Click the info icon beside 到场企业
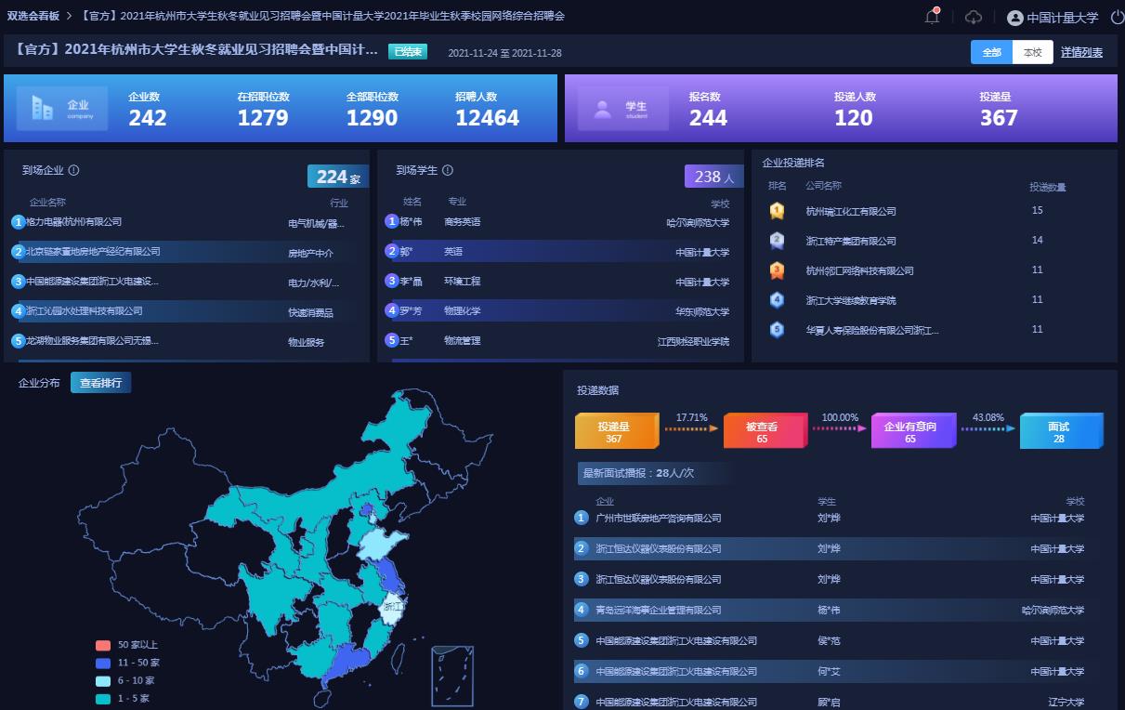 click(74, 170)
